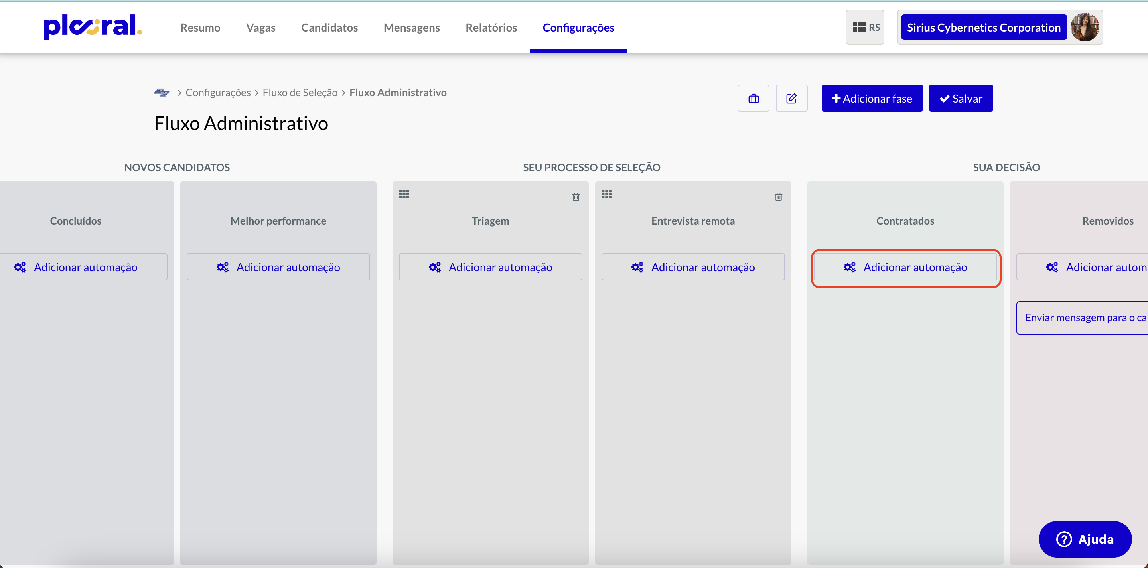
Task: Add automation to Melhor performance column
Action: tap(278, 267)
